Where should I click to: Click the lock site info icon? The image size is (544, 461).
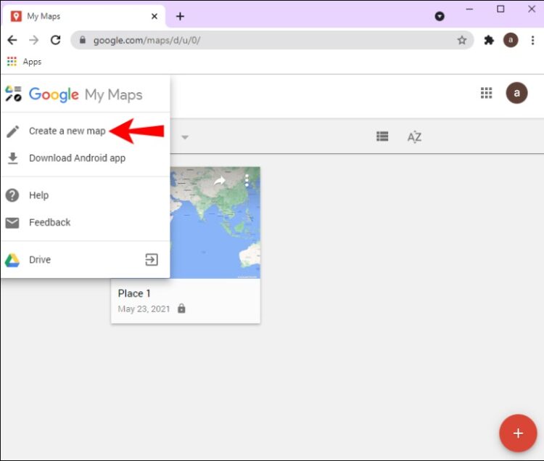click(83, 40)
